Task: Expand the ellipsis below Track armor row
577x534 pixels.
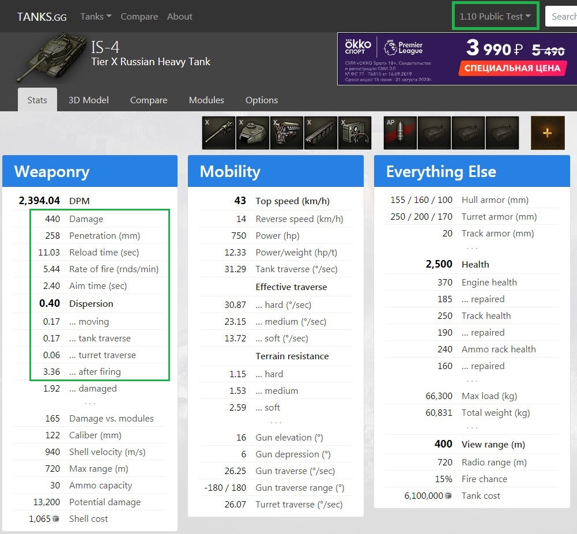Action: pos(472,249)
